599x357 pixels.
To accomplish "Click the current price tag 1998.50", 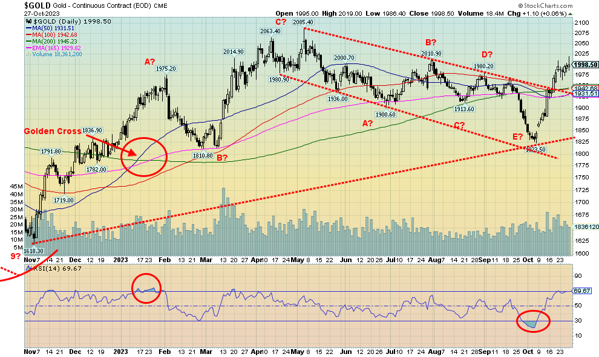I will coord(586,65).
